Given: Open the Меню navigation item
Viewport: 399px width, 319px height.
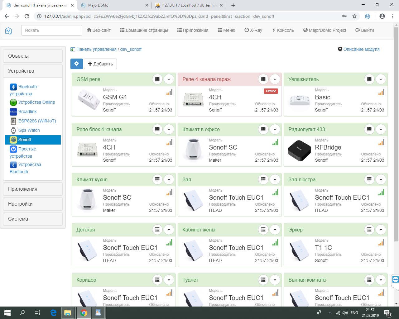Looking at the screenshot, I should (226, 30).
